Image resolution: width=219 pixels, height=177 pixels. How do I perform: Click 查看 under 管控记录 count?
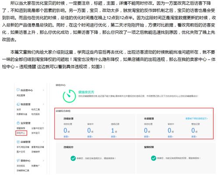tap(194, 136)
